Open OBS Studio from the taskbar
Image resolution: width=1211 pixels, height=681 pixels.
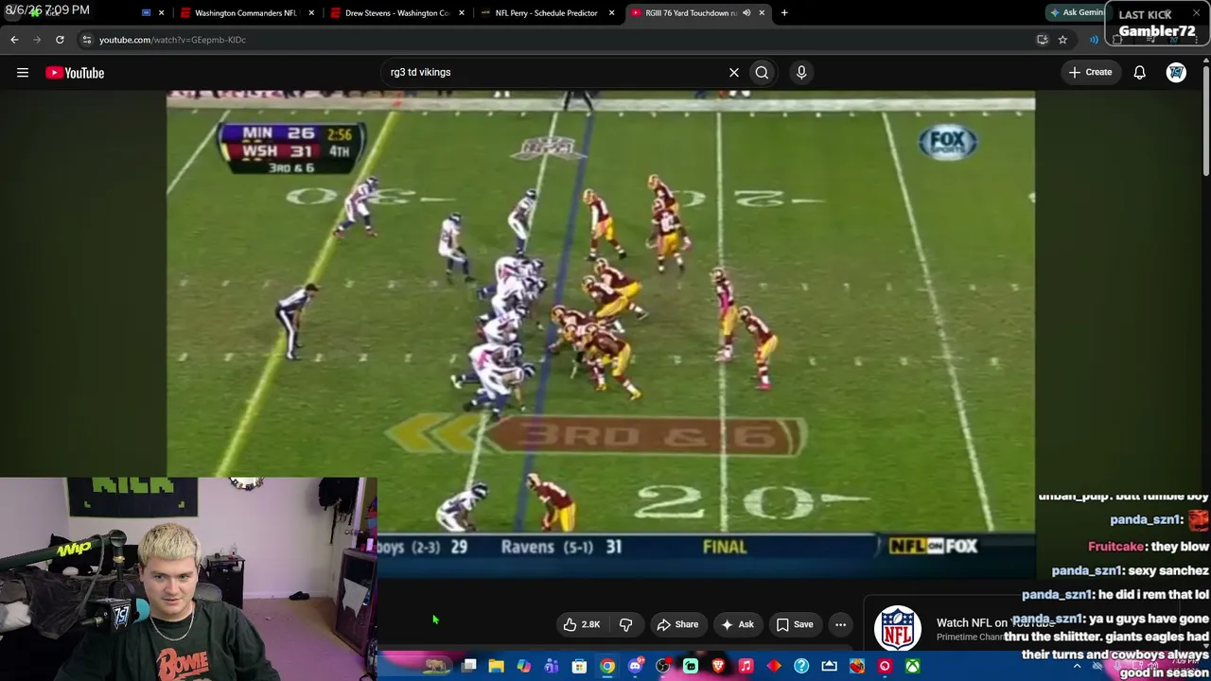[x=662, y=667]
